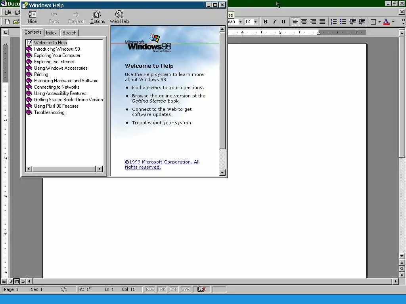Click the Introducing Windows 98 book icon
Screen dimensions: 406x304
click(x=29, y=49)
